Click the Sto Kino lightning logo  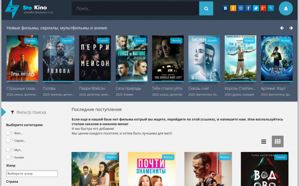tap(12, 9)
